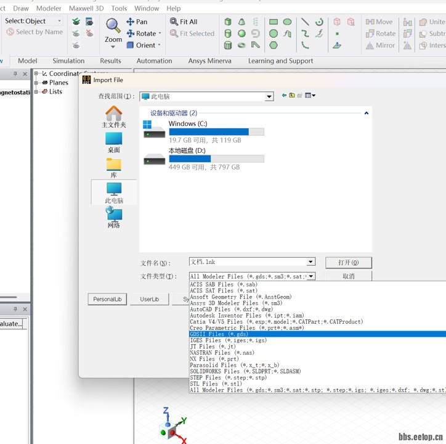
Task: Expand the Planes tree node
Action: tap(36, 83)
